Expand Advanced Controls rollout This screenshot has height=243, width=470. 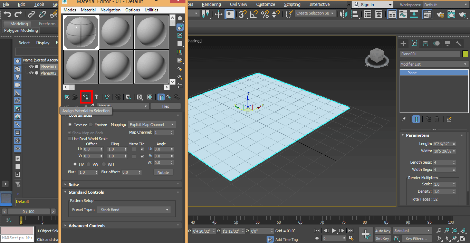click(122, 226)
